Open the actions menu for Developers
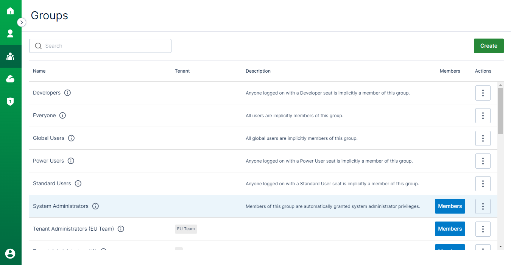This screenshot has width=511, height=265. click(x=483, y=93)
